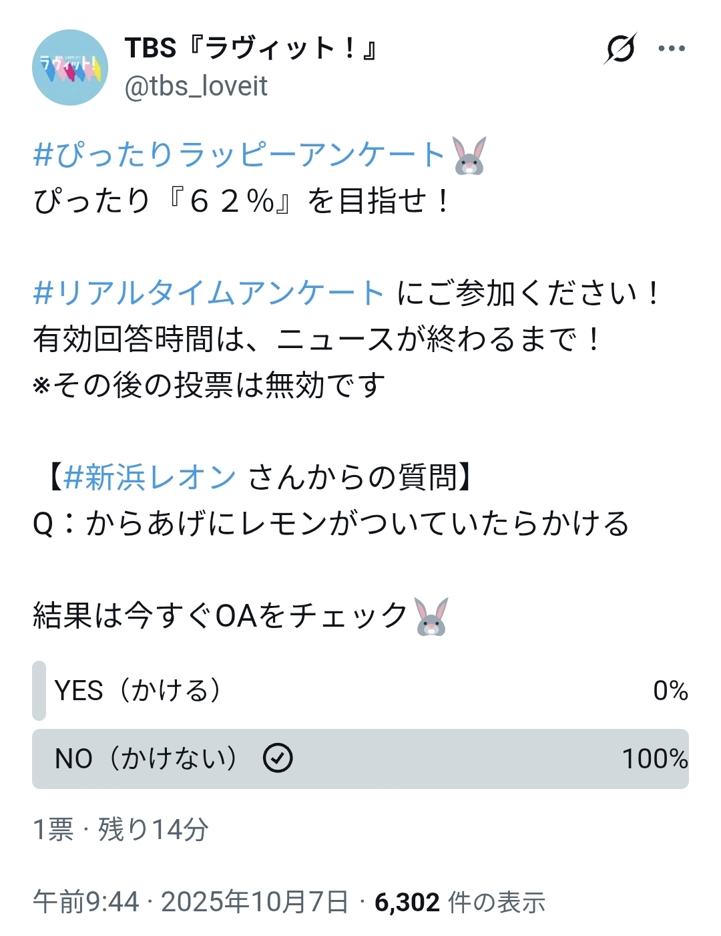
Task: Click the checkmark icon on the NO option
Action: pyautogui.click(x=278, y=758)
